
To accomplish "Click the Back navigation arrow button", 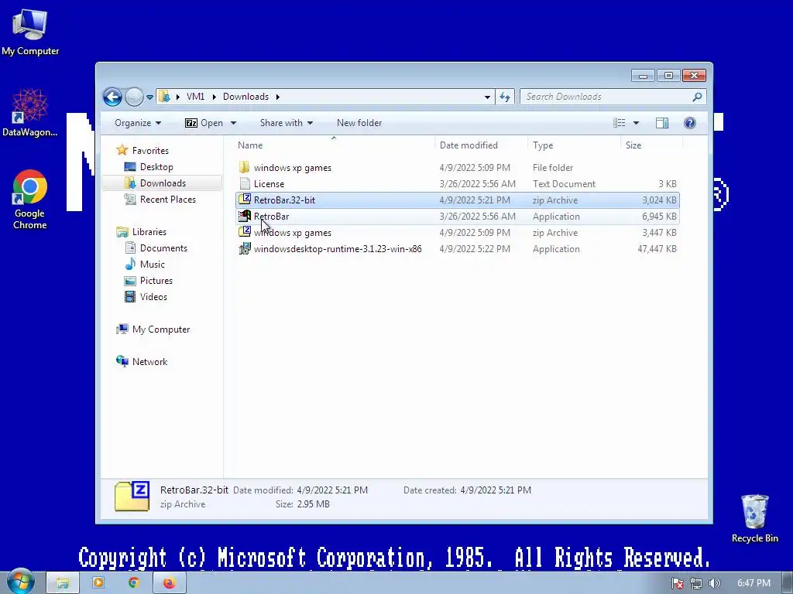I will point(112,97).
